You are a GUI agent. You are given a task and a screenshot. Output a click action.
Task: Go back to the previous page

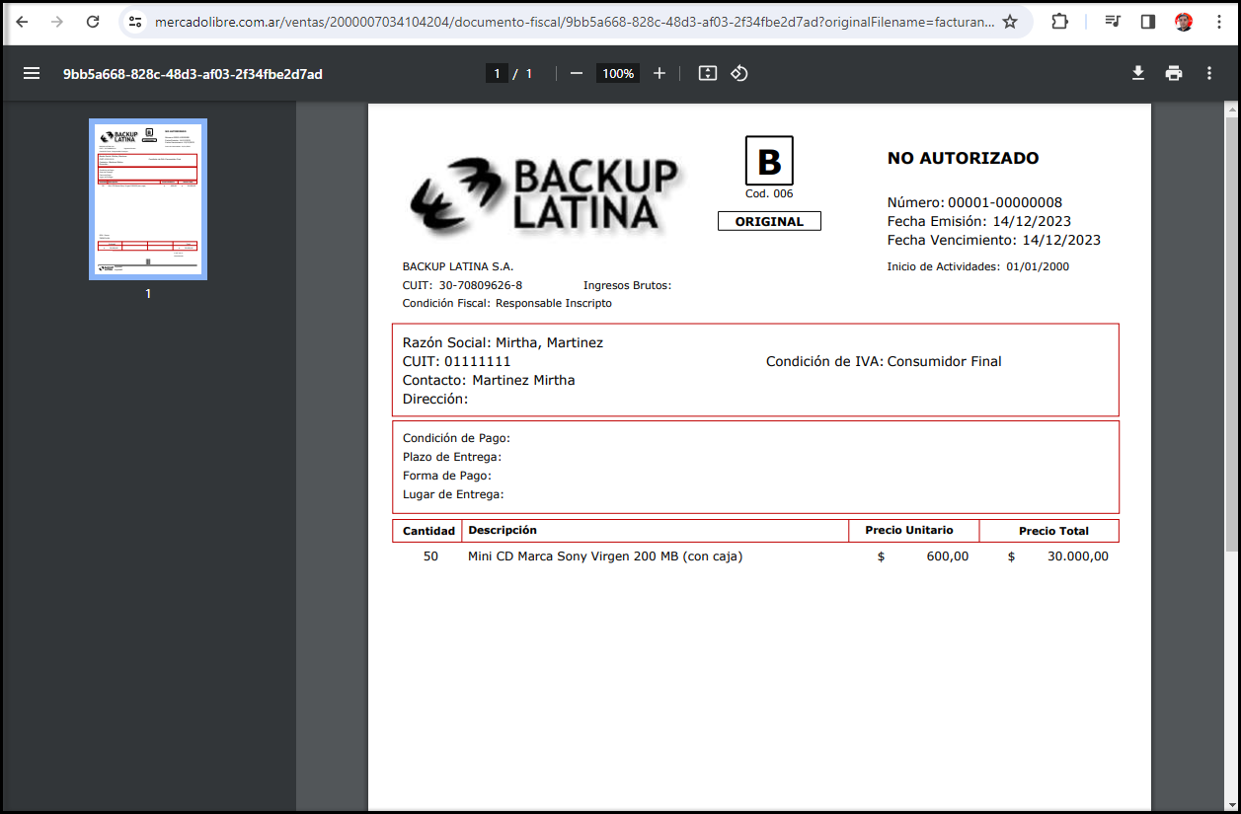tap(22, 22)
